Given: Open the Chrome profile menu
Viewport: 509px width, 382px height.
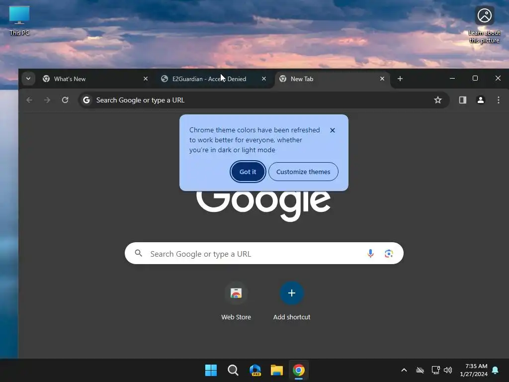Looking at the screenshot, I should point(481,100).
